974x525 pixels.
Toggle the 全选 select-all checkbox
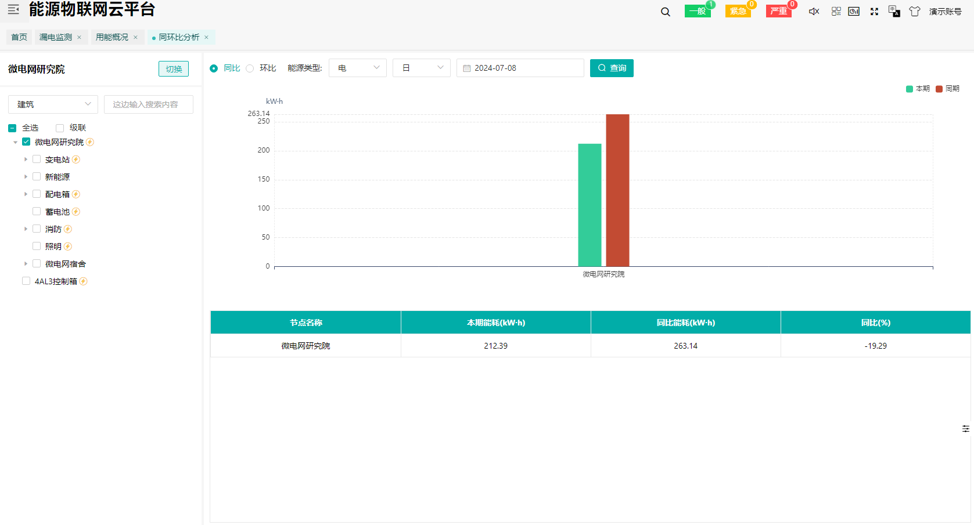point(12,128)
